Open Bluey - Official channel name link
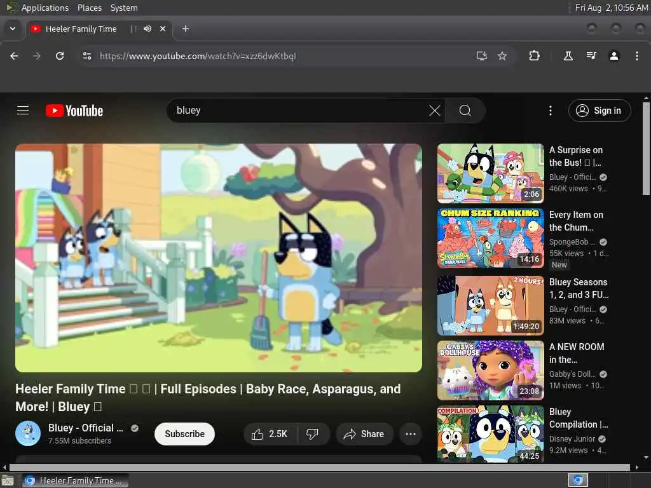This screenshot has width=651, height=488. [86, 428]
